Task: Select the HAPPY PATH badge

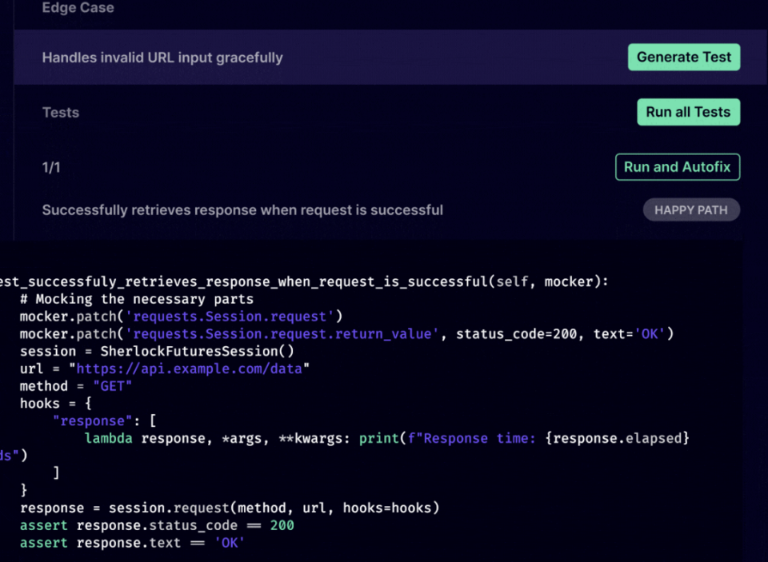Action: click(x=690, y=210)
